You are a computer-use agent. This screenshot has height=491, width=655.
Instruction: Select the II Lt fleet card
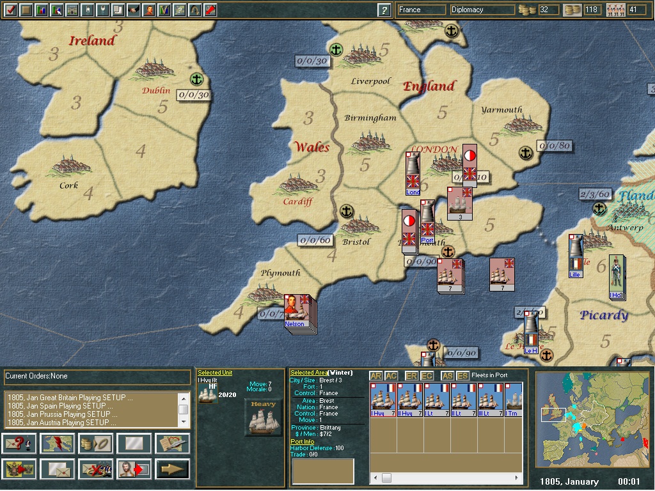coord(464,400)
